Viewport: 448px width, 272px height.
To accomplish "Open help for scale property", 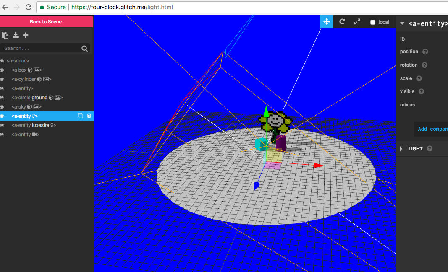I will [x=419, y=78].
